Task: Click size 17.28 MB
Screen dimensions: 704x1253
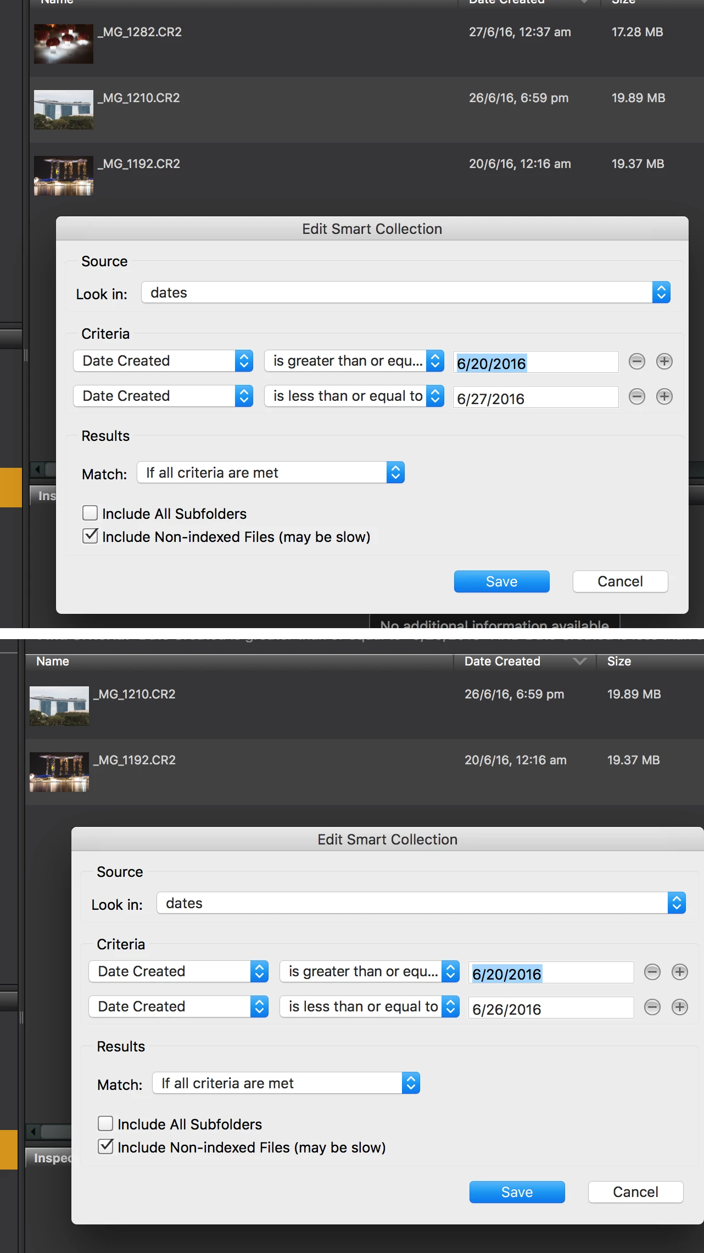Action: [638, 32]
